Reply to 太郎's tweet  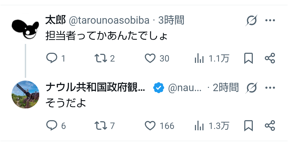tap(51, 58)
